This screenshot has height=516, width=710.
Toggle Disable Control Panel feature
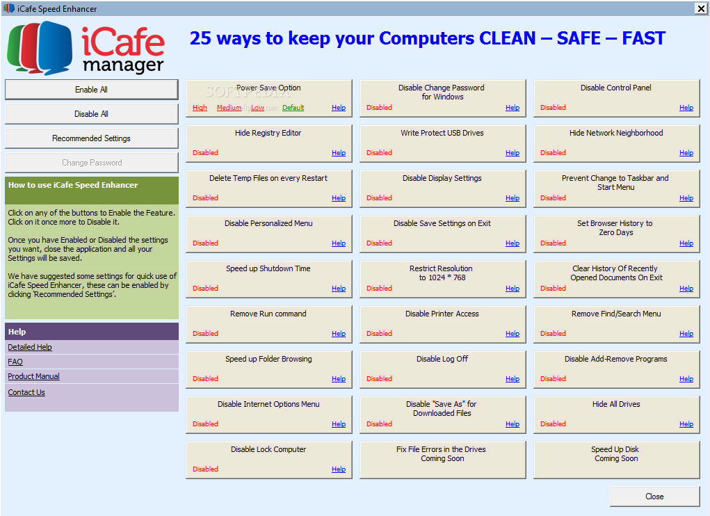[x=617, y=99]
